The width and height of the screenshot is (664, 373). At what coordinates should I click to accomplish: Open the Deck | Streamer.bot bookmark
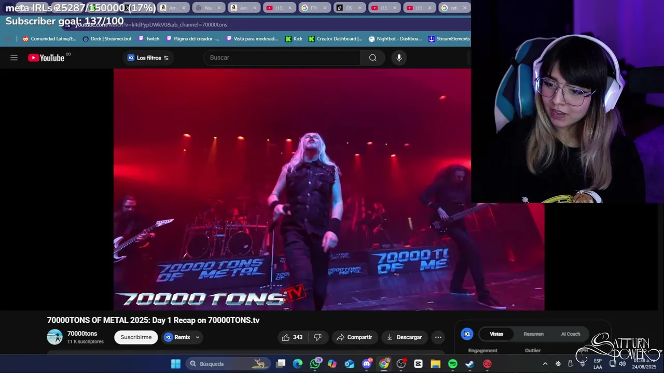pyautogui.click(x=107, y=39)
